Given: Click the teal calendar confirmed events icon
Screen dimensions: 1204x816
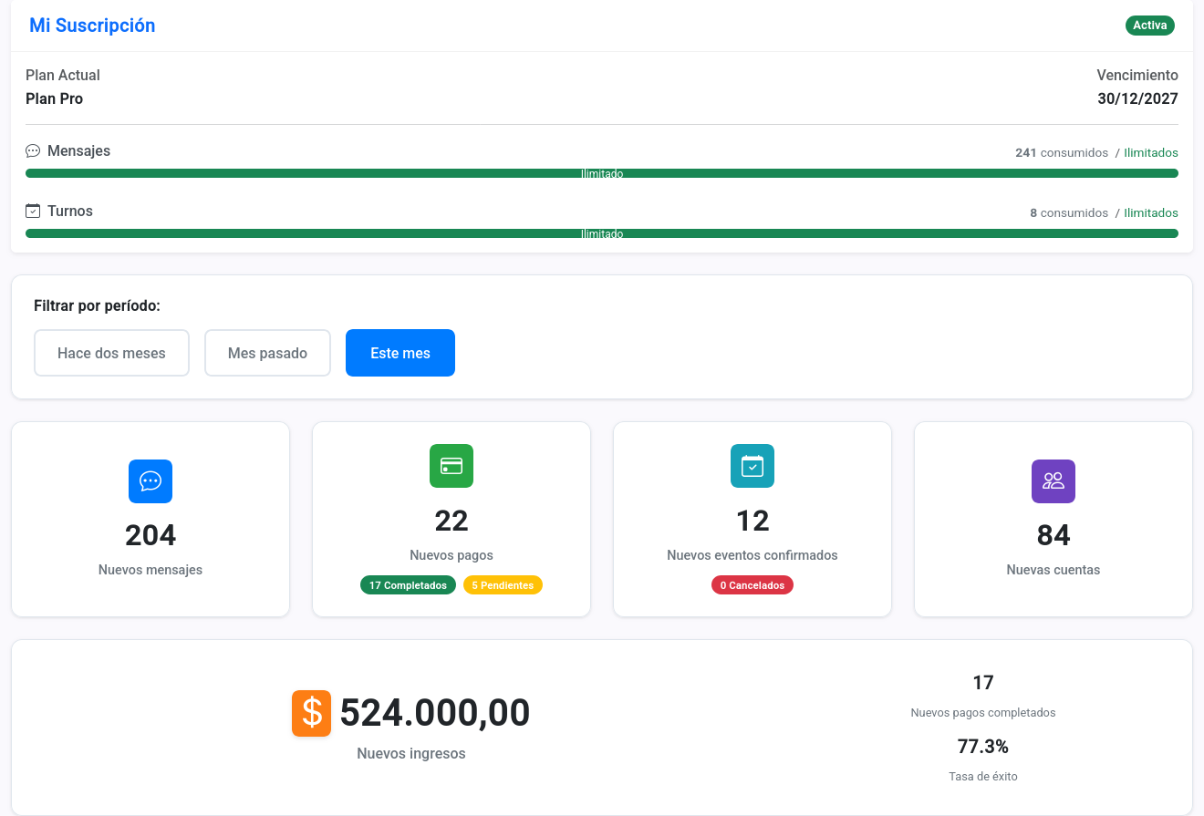Looking at the screenshot, I should click(752, 466).
